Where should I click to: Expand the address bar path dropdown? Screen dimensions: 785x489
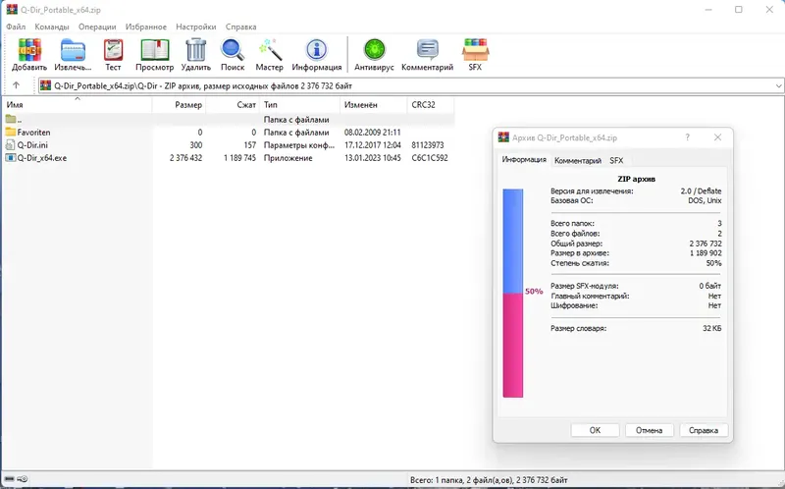778,85
